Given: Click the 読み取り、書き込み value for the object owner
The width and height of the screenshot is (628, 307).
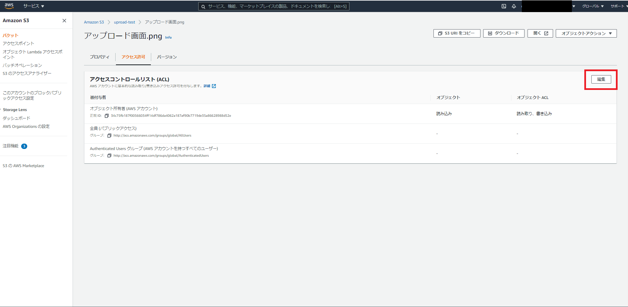Looking at the screenshot, I should (x=534, y=114).
